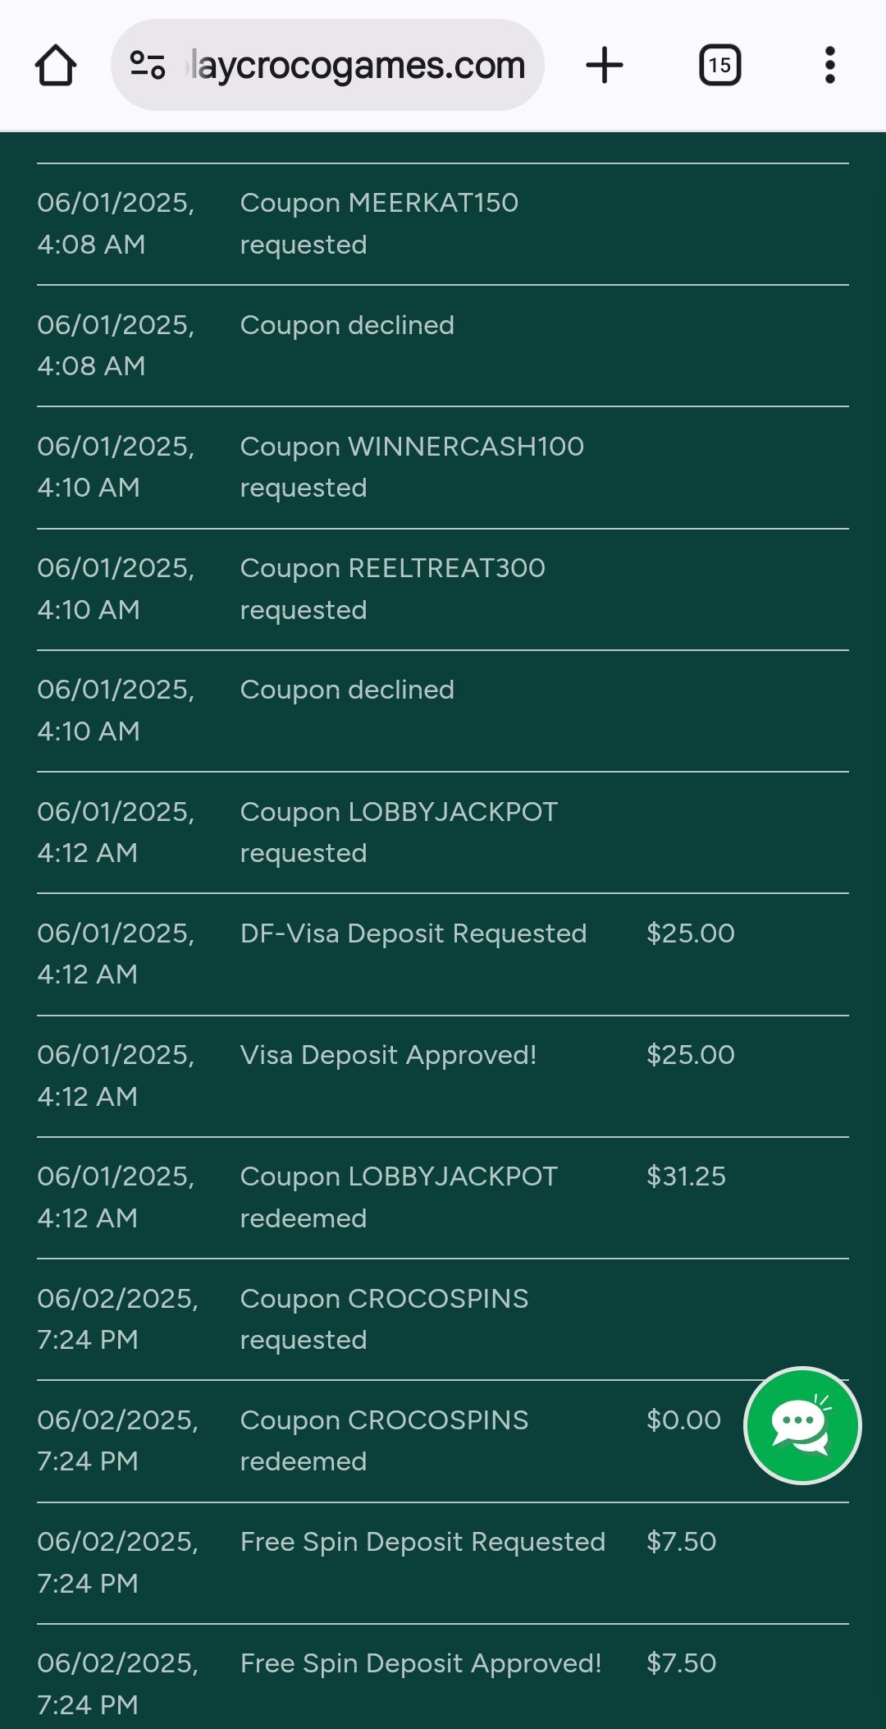Tap the Visa Deposit Approved row
886x1729 pixels.
tap(388, 1055)
